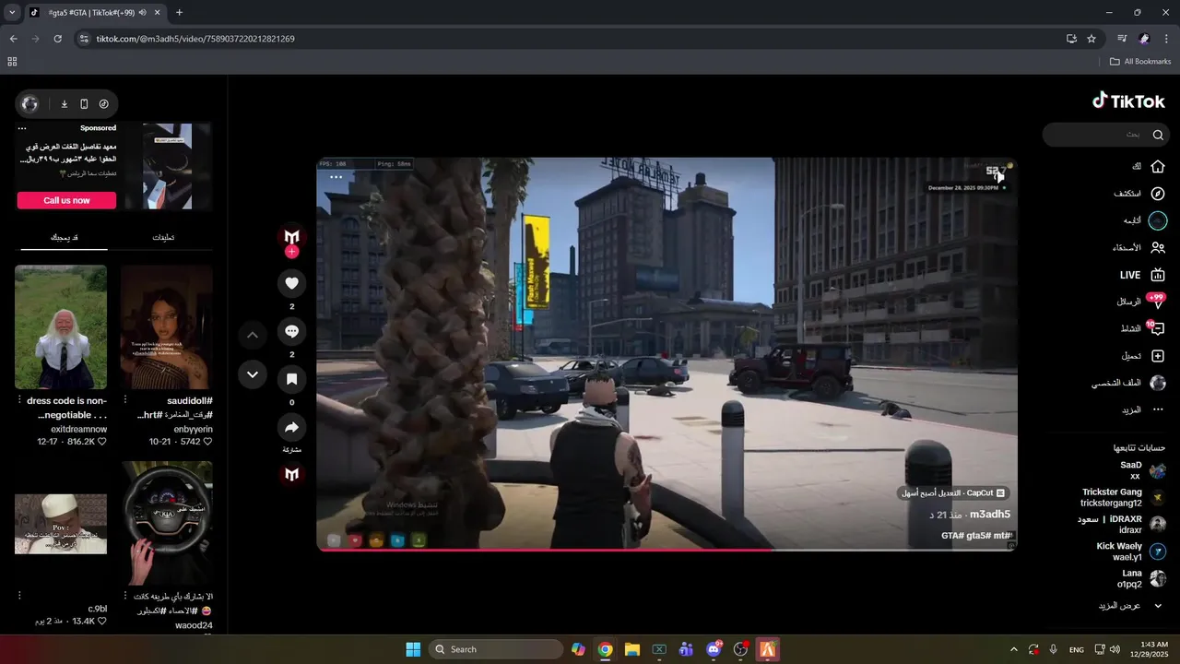Open the CapCut editing link on video

[954, 493]
